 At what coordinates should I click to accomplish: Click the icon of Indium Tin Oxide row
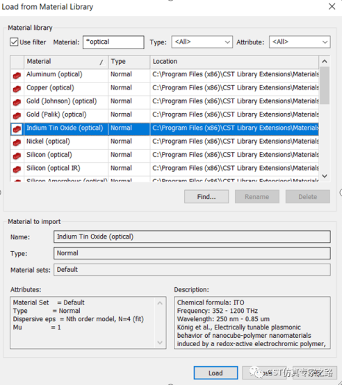click(17, 129)
